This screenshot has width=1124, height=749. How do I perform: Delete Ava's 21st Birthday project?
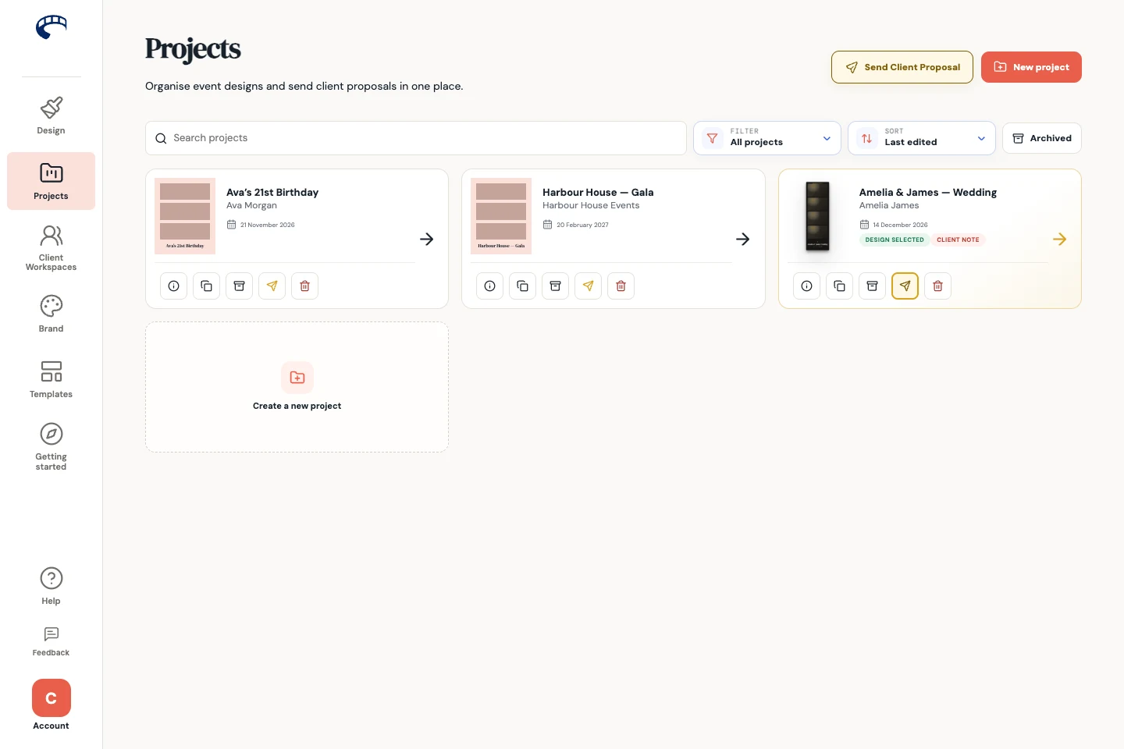(304, 286)
